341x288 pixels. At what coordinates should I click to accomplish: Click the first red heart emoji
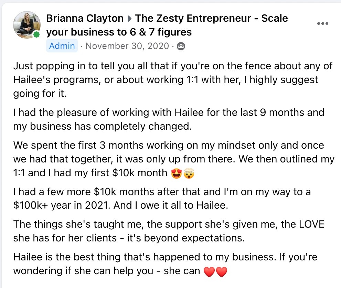tap(209, 272)
